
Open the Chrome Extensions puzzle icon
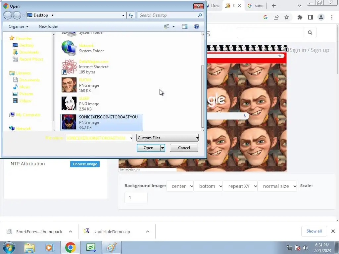click(x=300, y=18)
